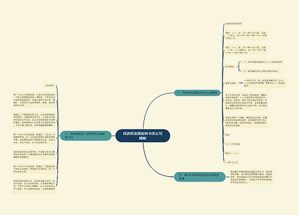Select the 诉讼请求 node
The image size is (299, 215).
coord(230,67)
